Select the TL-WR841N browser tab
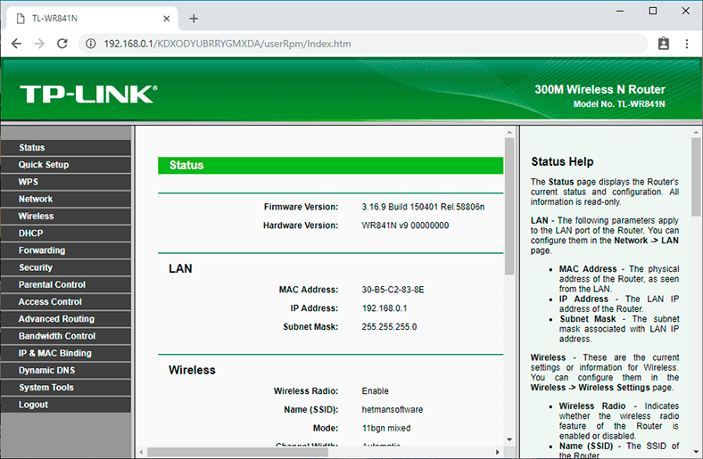Screen dimensions: 703x459 pos(92,19)
